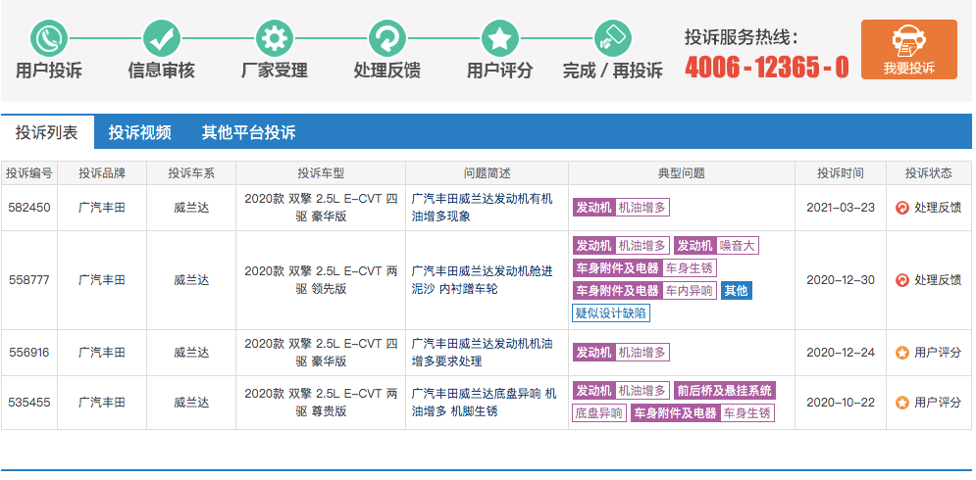Screen dimensions: 976x480
Task: Click the 典型问题 column header
Action: pyautogui.click(x=682, y=173)
